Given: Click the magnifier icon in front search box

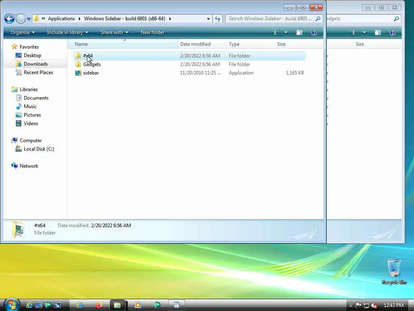Looking at the screenshot, I should (318, 19).
